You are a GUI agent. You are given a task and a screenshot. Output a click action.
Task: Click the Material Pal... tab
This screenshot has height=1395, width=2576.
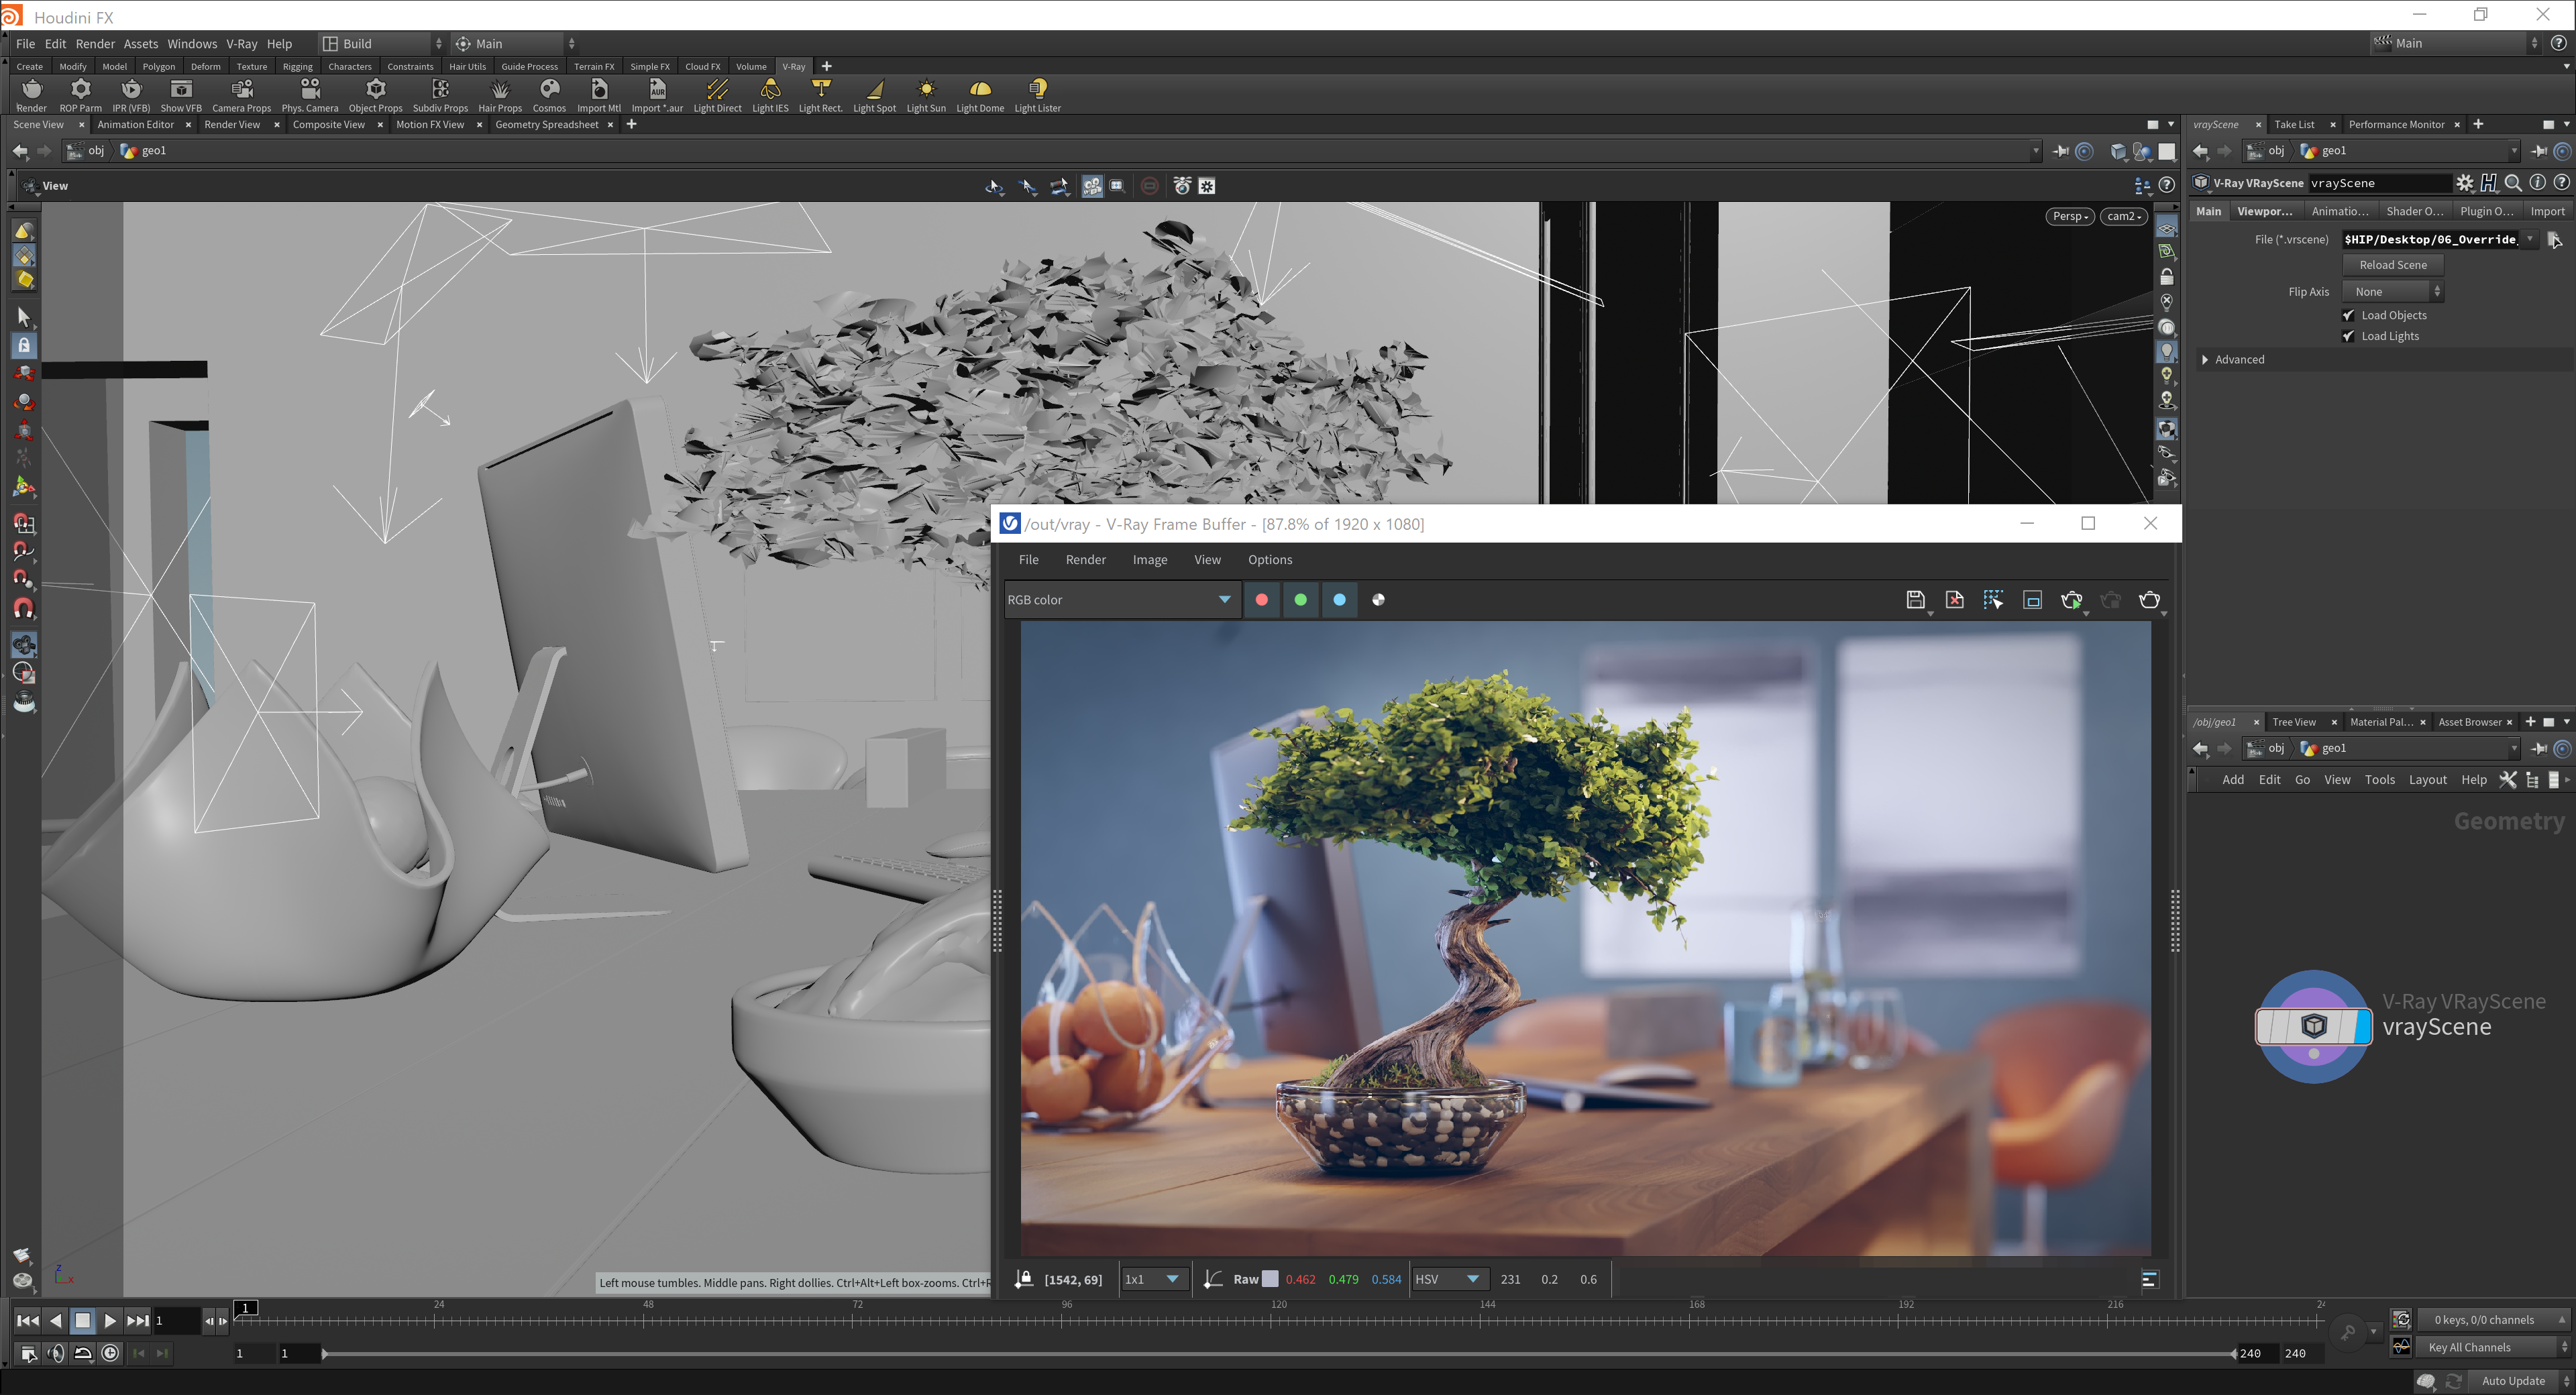pos(2381,722)
